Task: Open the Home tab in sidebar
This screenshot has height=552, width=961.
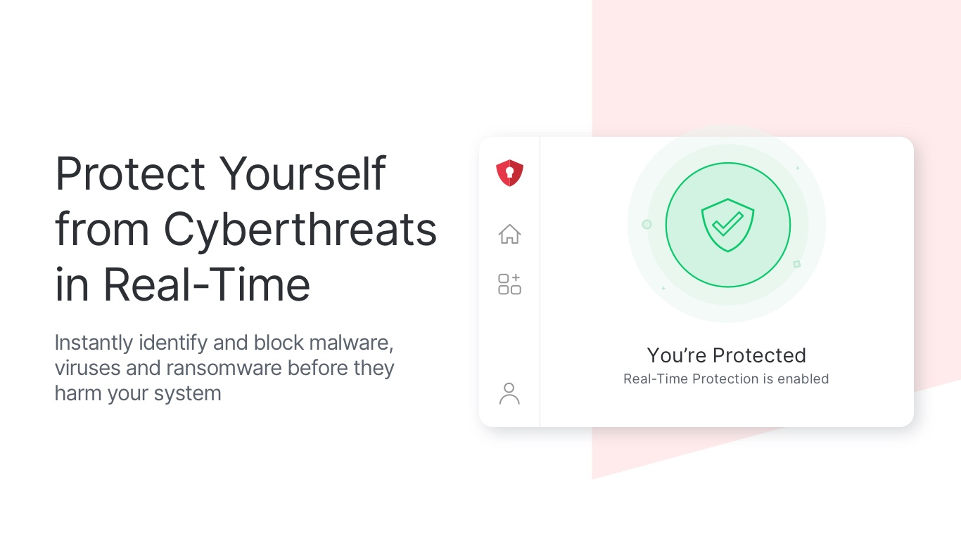Action: click(x=509, y=234)
